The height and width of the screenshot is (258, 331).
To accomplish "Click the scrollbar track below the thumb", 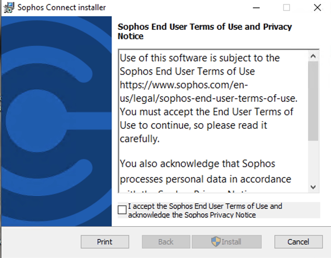I will (313, 161).
